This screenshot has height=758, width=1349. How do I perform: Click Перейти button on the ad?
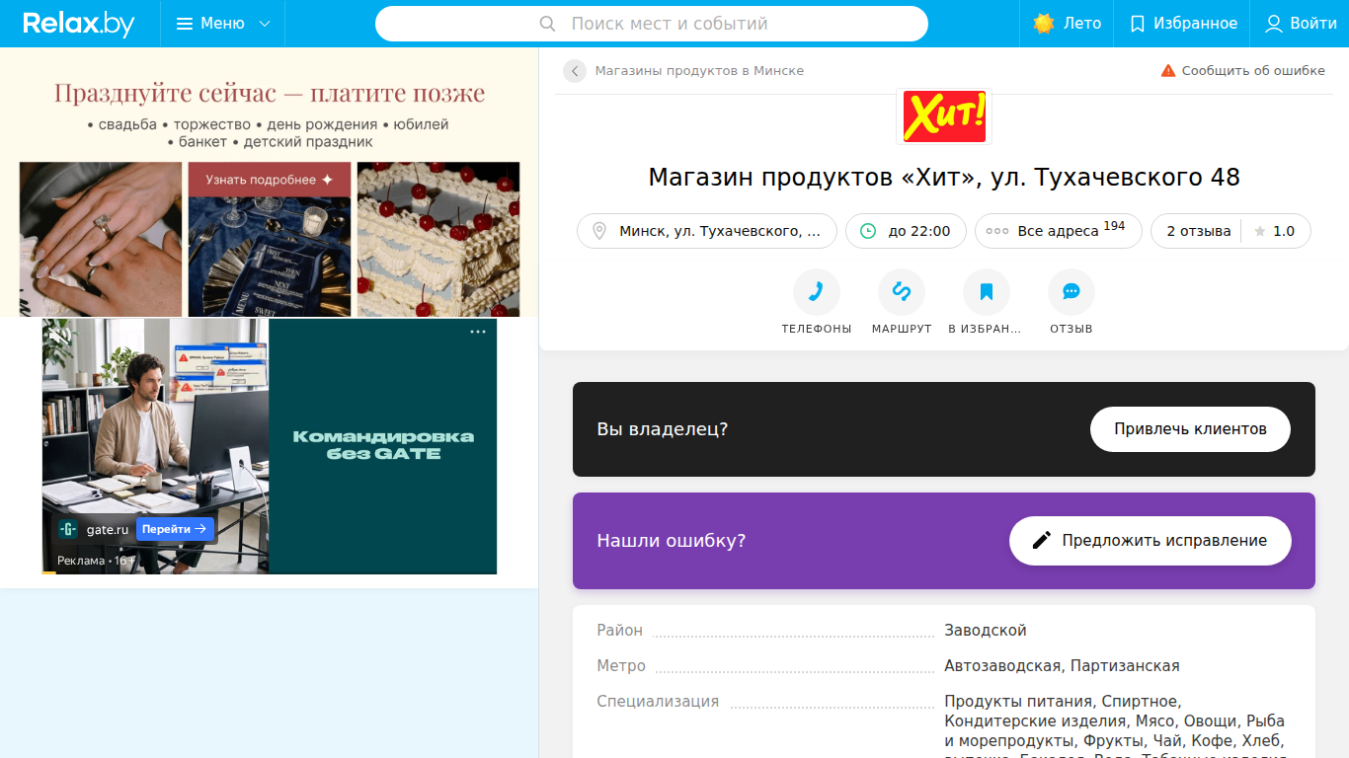tap(175, 529)
